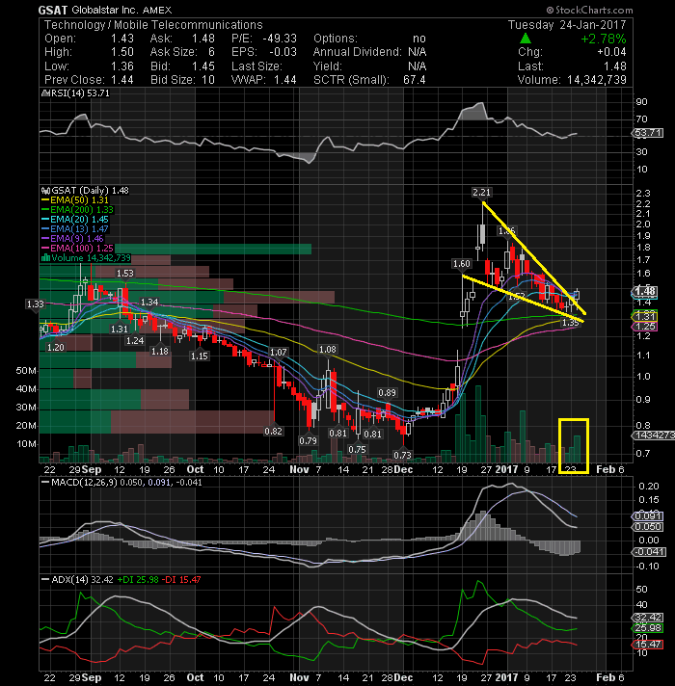This screenshot has width=675, height=686.
Task: Click the Bid Size value 10
Action: click(208, 80)
